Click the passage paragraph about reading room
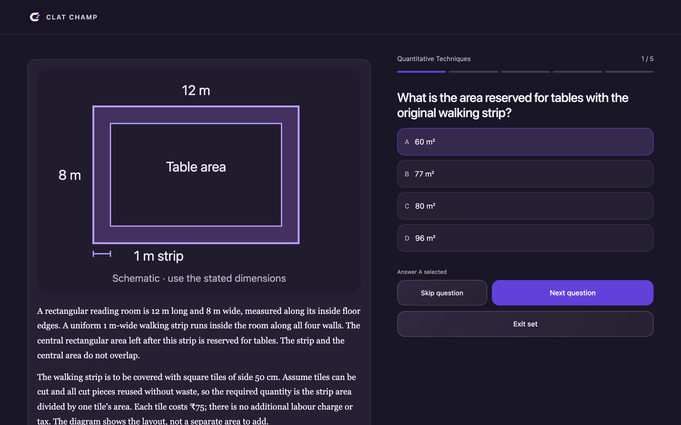The image size is (681, 425). [199, 333]
